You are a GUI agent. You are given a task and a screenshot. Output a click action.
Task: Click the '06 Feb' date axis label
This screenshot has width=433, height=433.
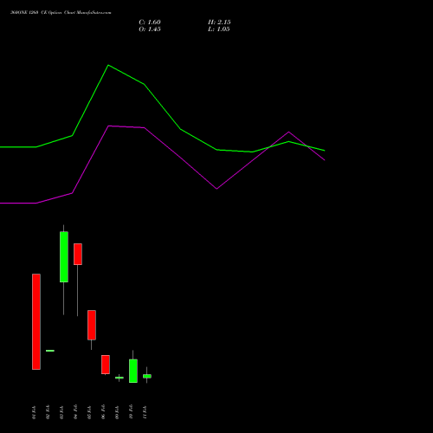pos(103,412)
